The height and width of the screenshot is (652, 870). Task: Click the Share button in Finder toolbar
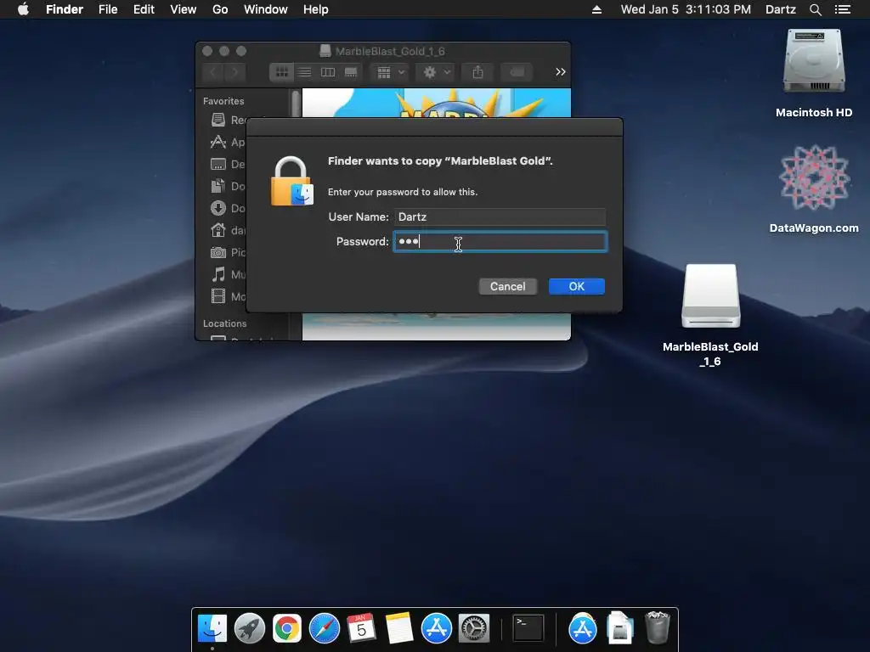coord(477,72)
